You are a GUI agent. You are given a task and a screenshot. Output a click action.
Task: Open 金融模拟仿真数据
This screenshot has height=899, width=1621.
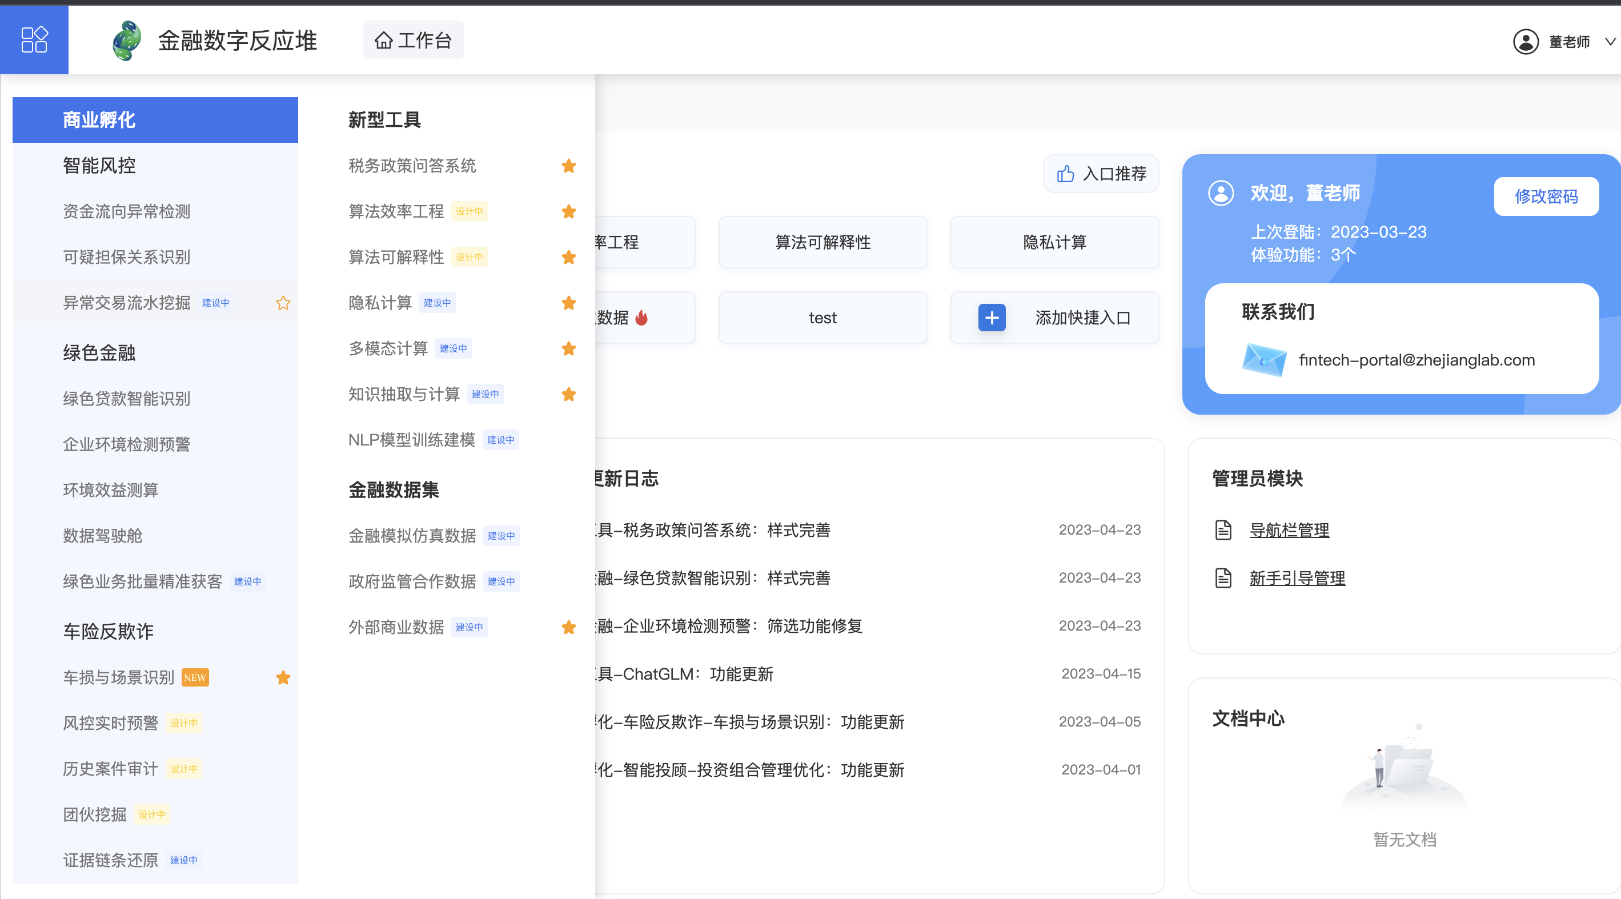click(x=412, y=535)
